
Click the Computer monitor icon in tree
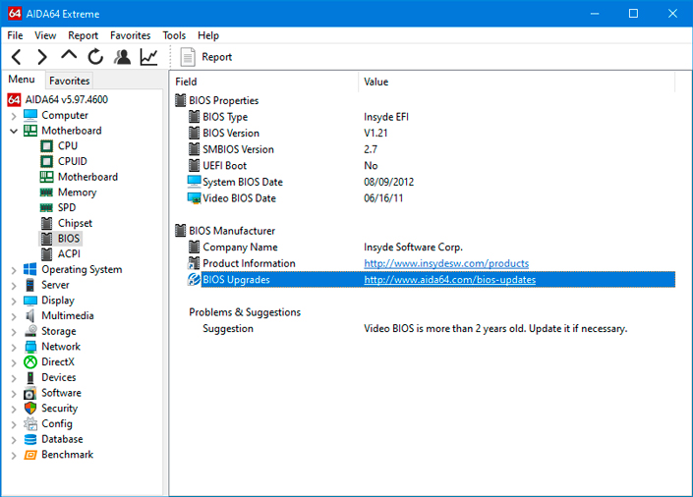tap(30, 115)
